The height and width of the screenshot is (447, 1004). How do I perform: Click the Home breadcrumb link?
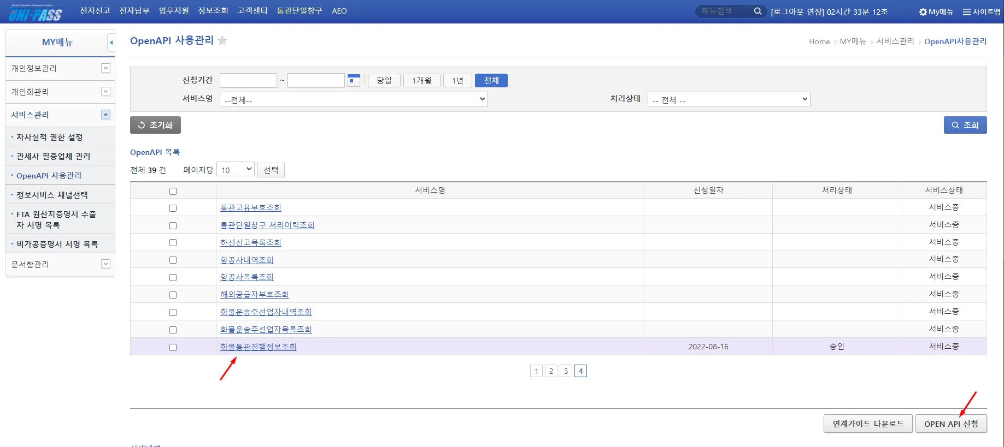coord(819,41)
